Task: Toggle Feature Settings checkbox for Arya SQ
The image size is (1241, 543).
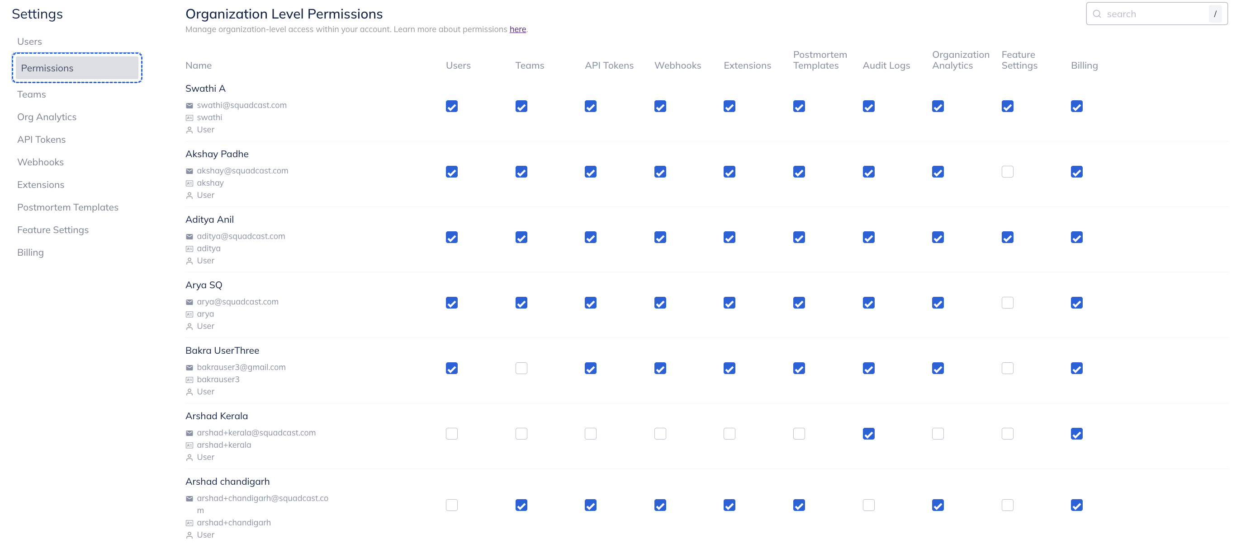Action: point(1007,303)
